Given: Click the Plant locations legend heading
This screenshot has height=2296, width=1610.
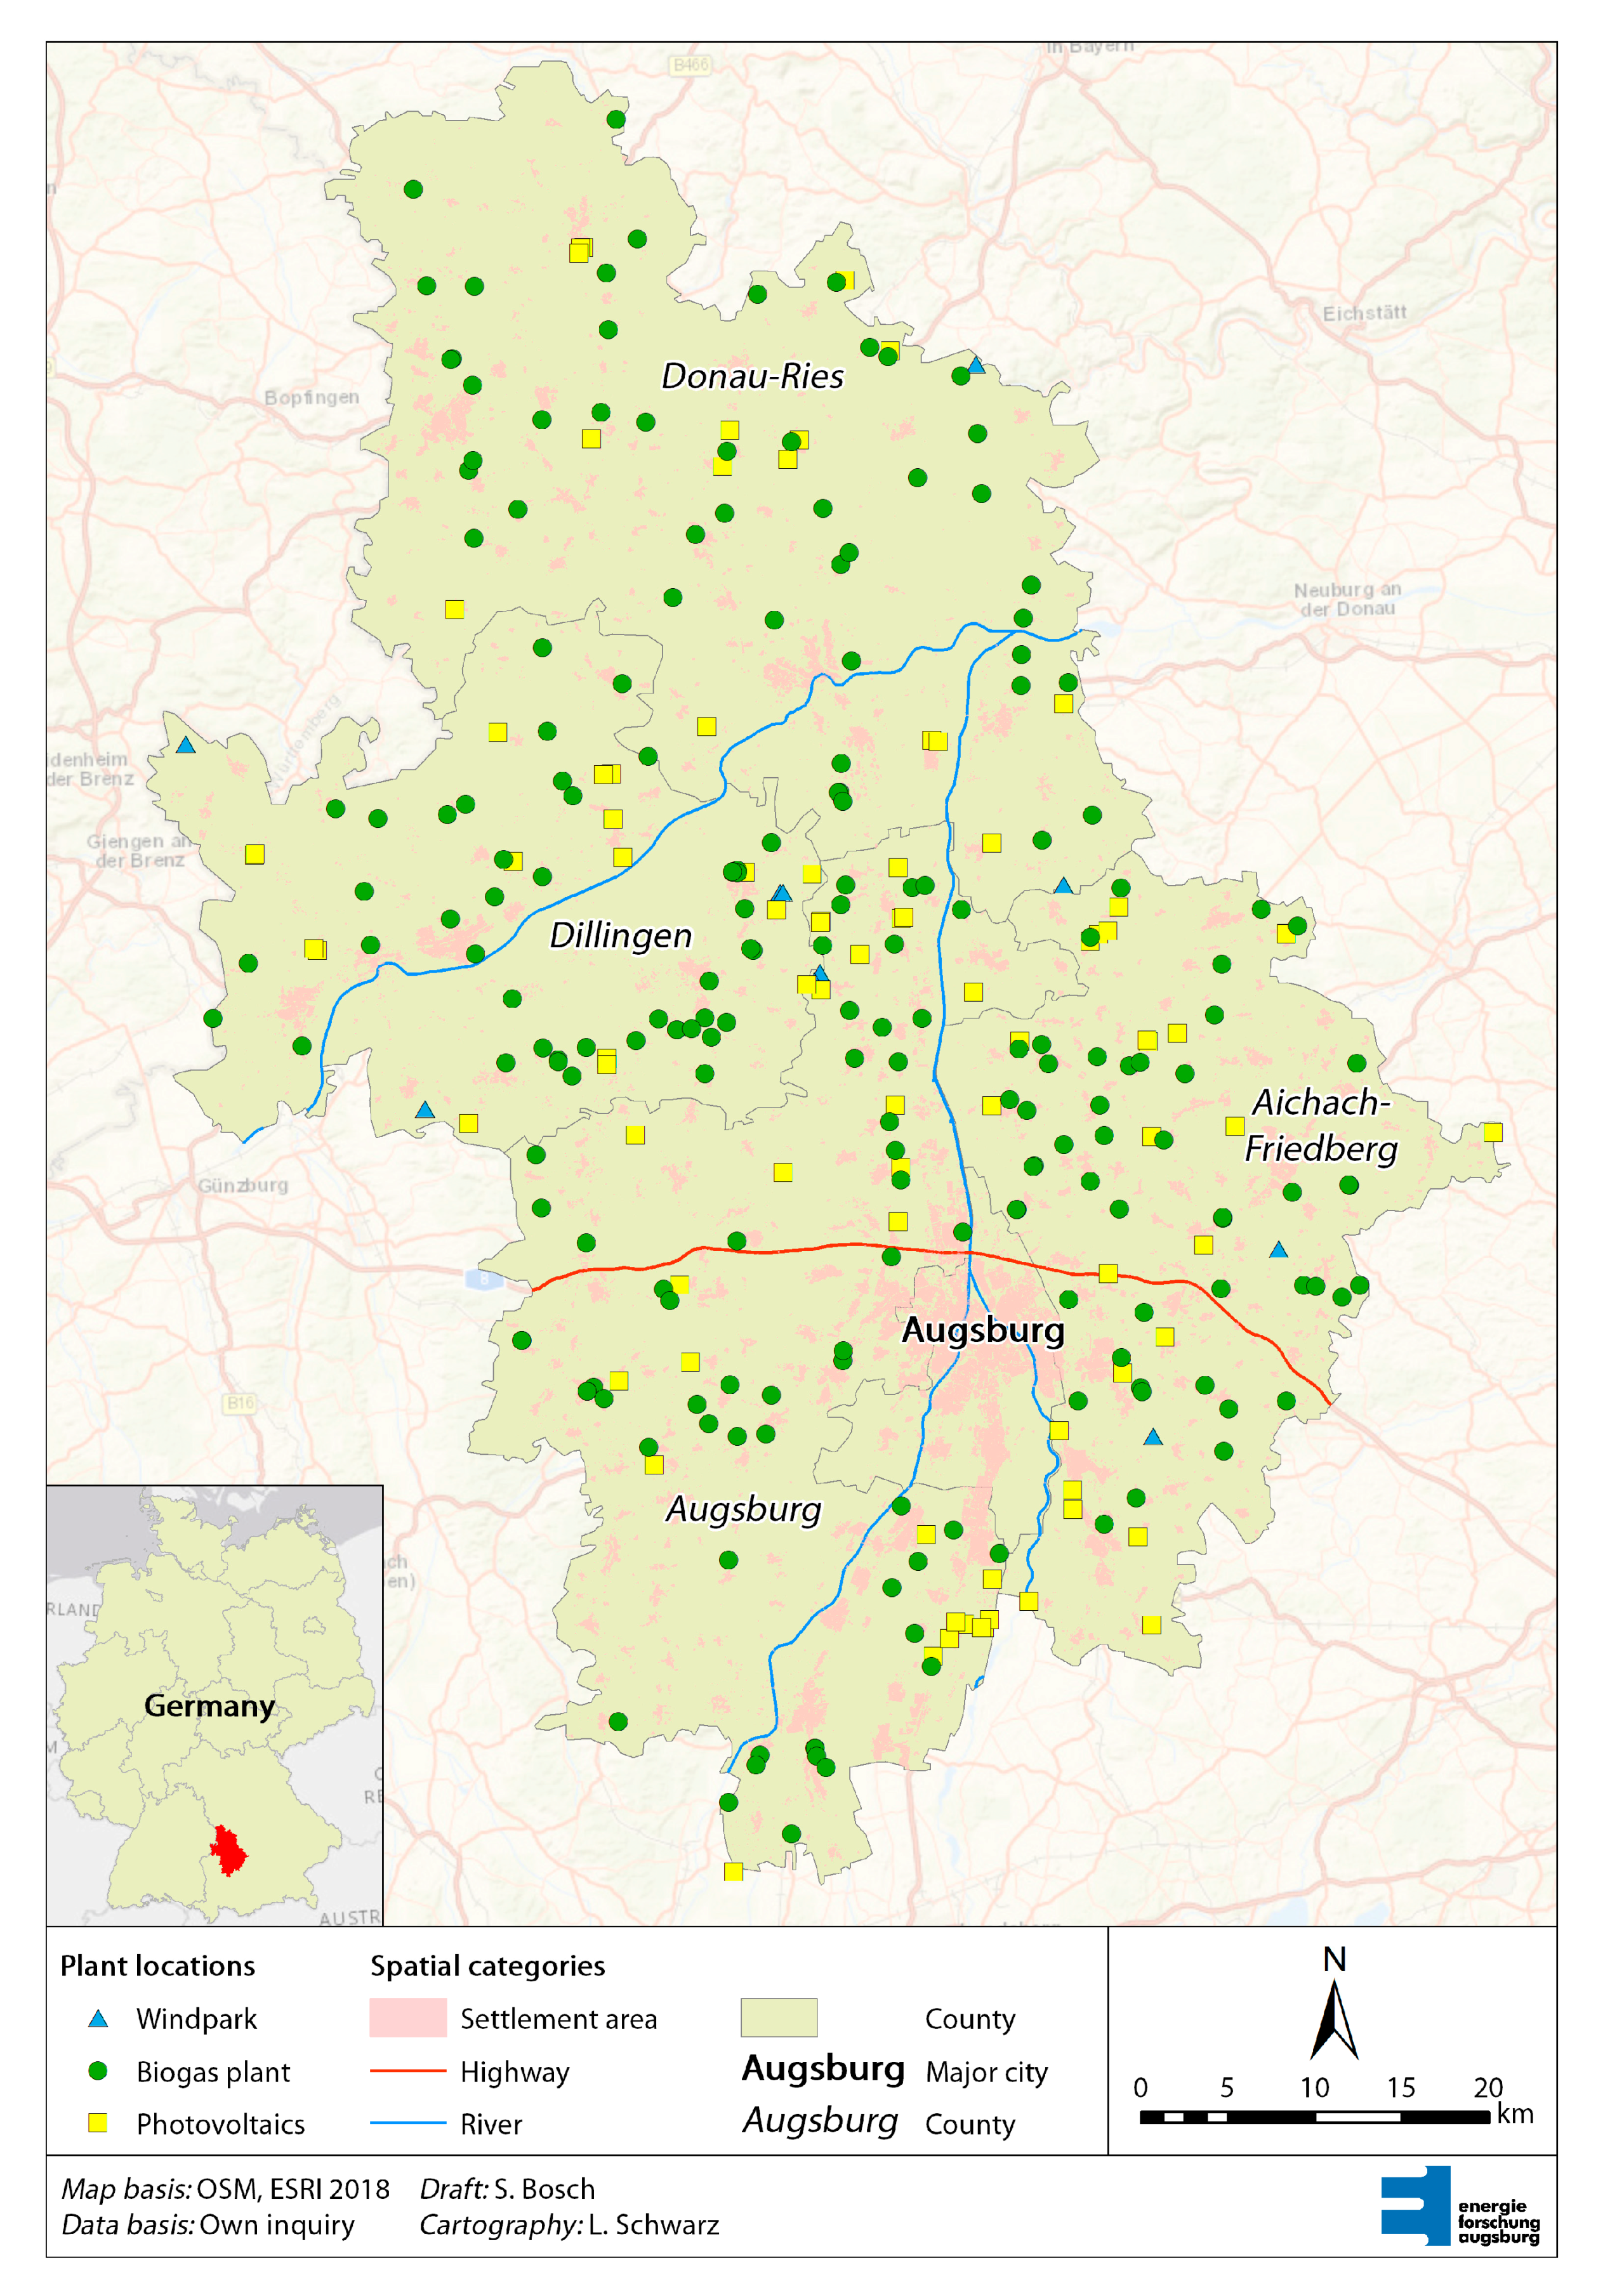Looking at the screenshot, I should tap(158, 1966).
